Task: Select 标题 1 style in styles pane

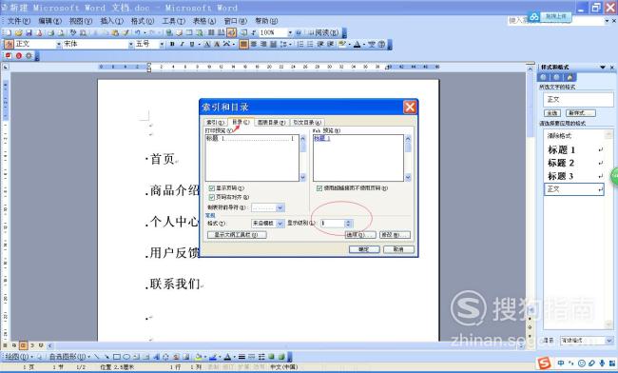Action: 574,149
